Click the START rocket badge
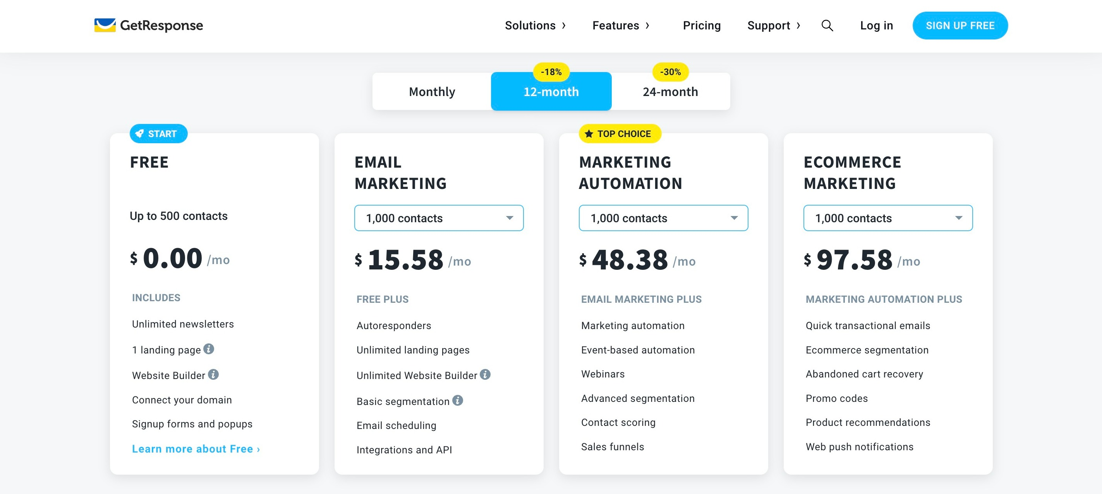 tap(158, 134)
